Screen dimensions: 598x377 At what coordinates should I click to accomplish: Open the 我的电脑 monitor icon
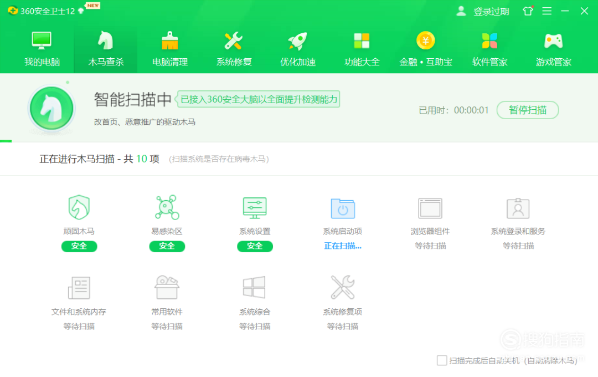(42, 40)
